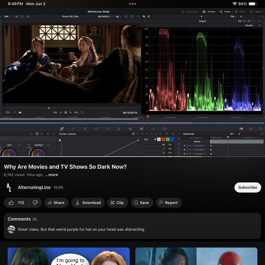Expand the description with ...more

point(51,175)
